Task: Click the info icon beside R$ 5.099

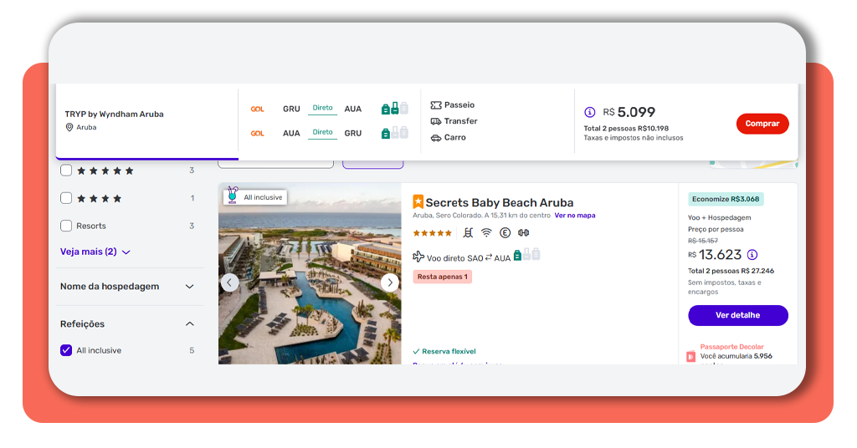Action: [x=589, y=112]
